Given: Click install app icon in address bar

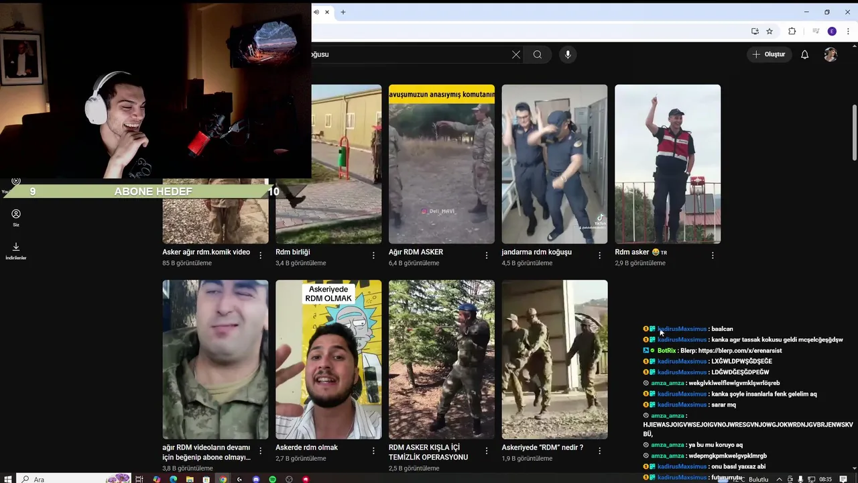Looking at the screenshot, I should point(755,31).
